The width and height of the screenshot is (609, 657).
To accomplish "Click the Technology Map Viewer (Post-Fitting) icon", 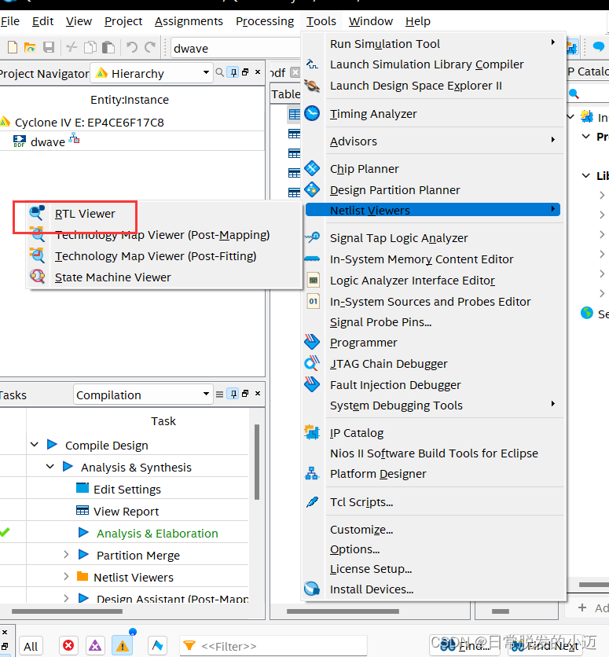I will point(37,255).
